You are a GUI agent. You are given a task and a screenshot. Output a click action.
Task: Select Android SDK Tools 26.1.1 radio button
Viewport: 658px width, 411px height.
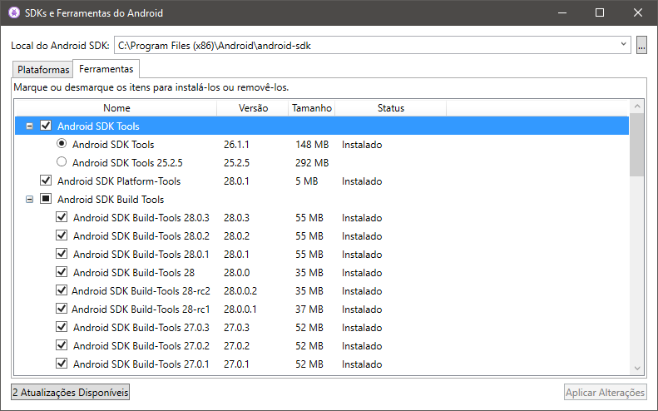[x=62, y=144]
